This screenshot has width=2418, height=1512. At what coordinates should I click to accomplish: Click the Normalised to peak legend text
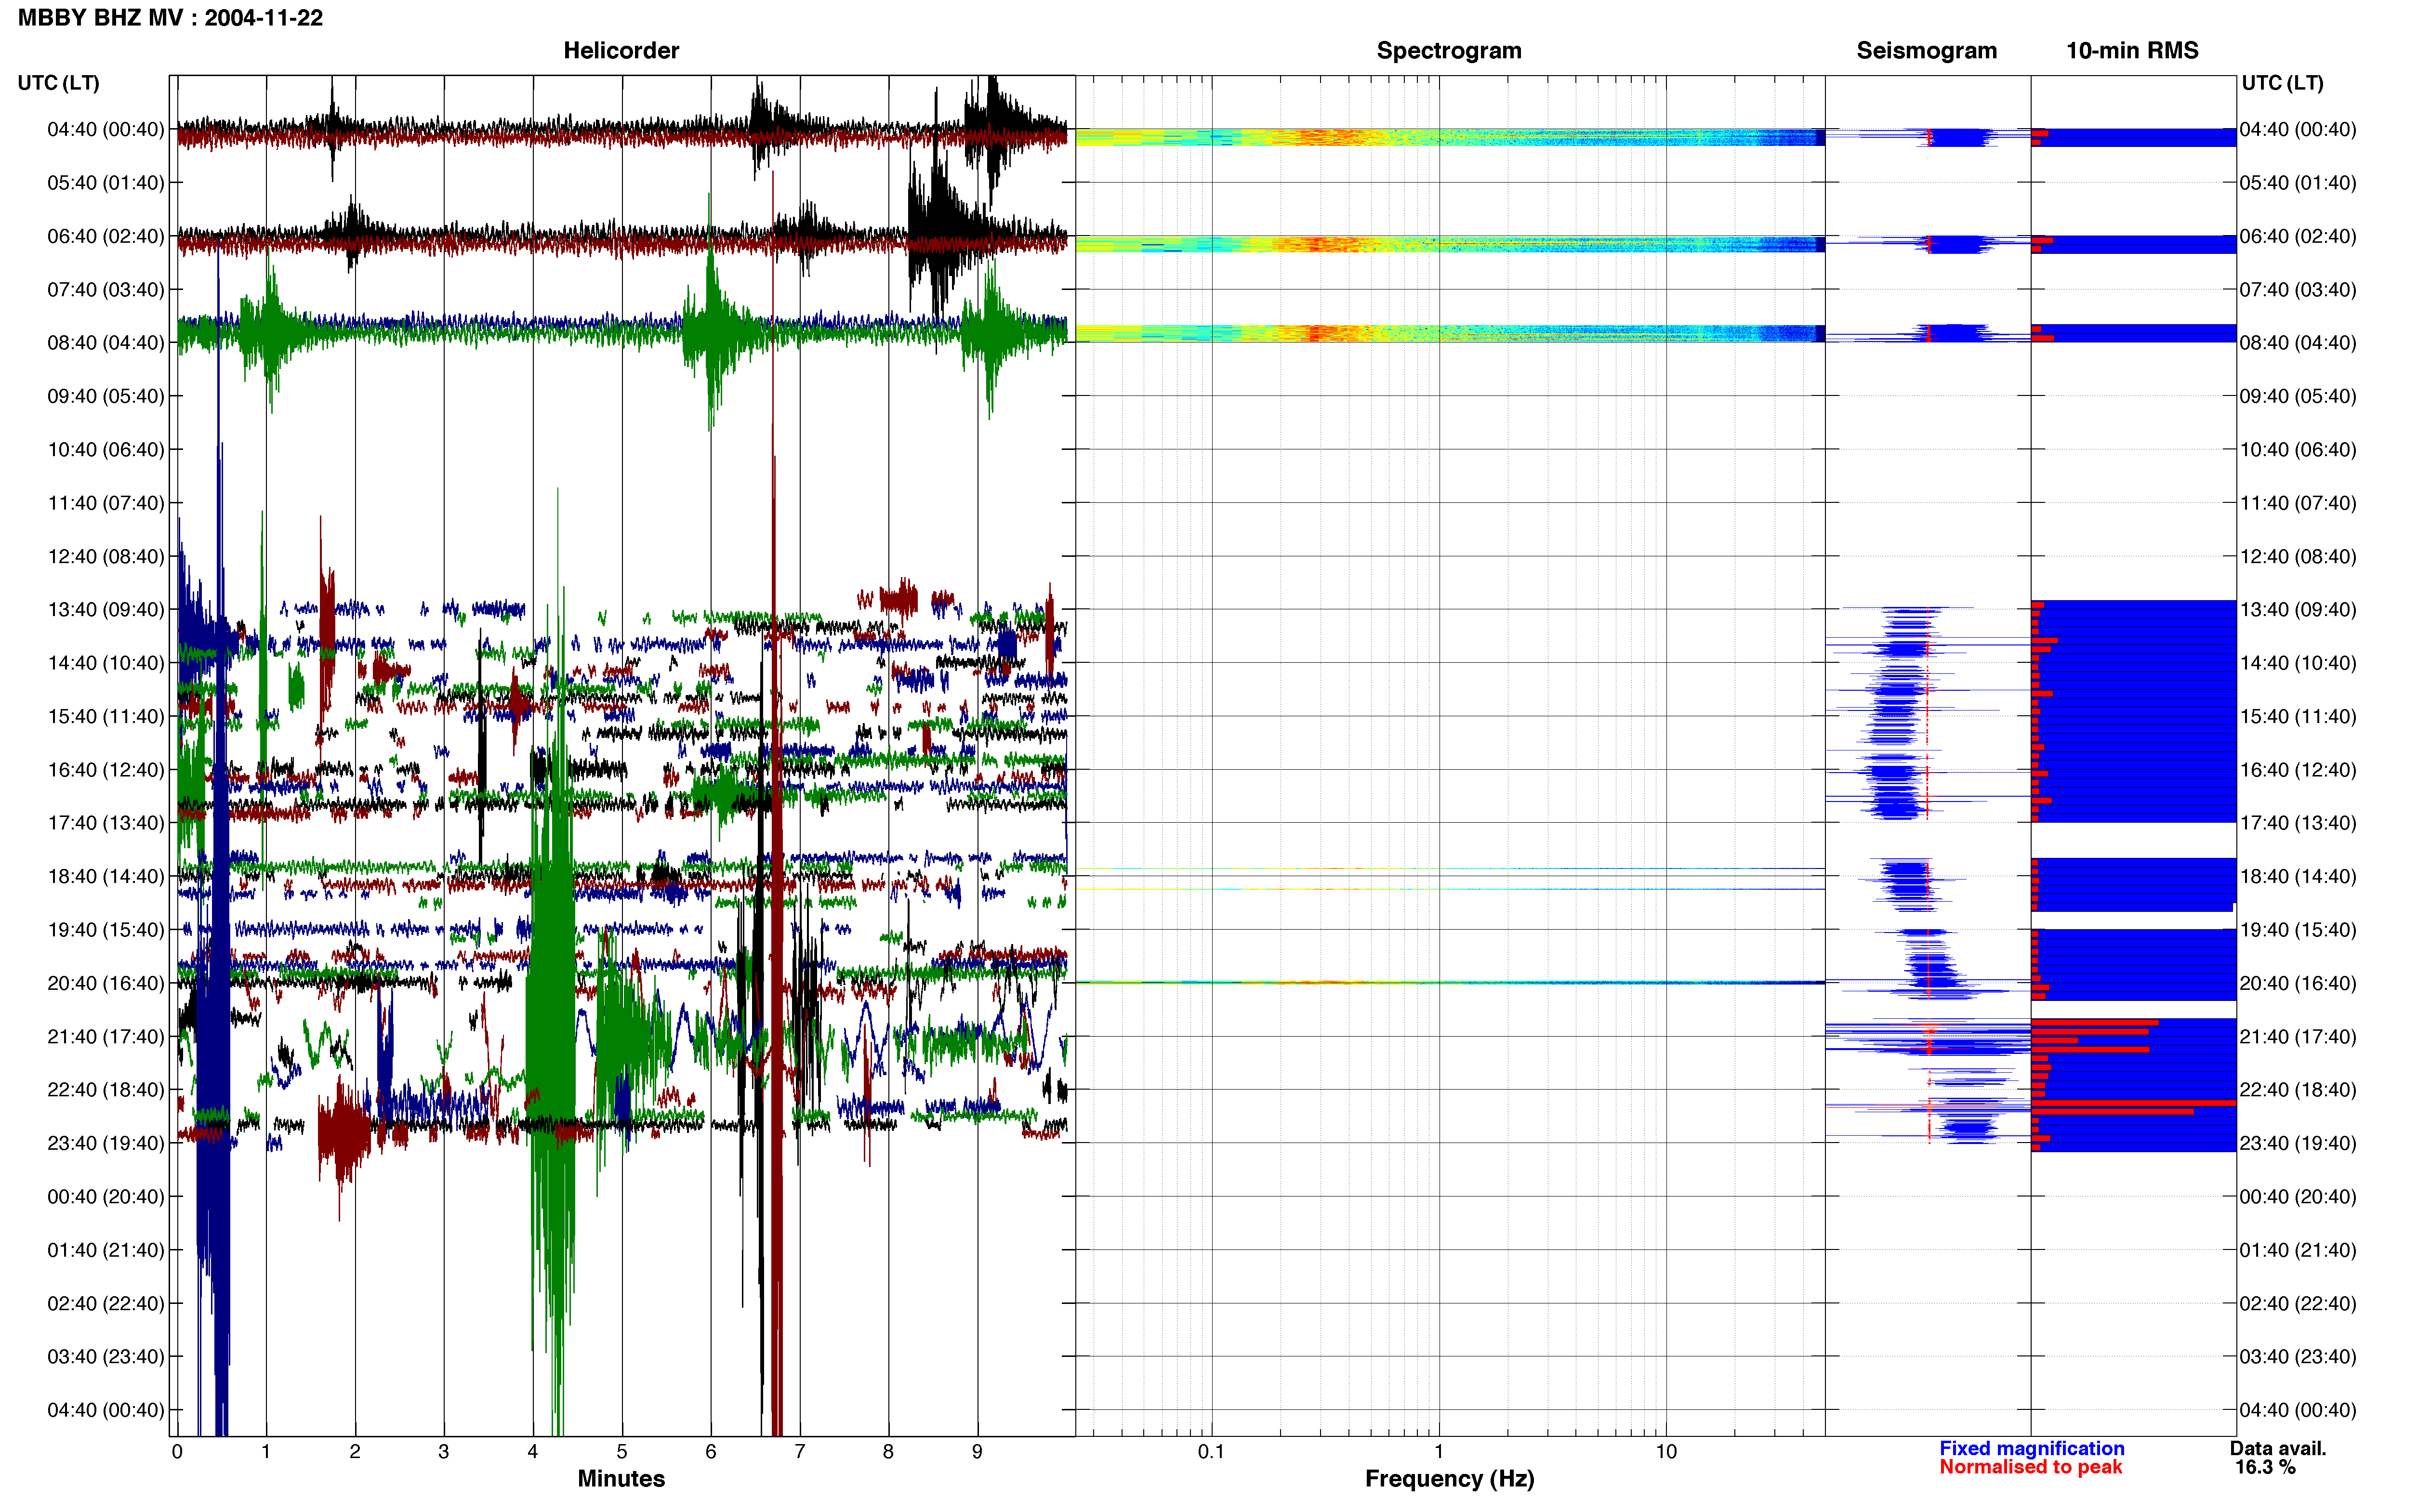pyautogui.click(x=2030, y=1467)
